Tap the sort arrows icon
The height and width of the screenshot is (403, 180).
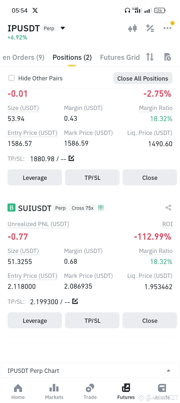click(150, 57)
